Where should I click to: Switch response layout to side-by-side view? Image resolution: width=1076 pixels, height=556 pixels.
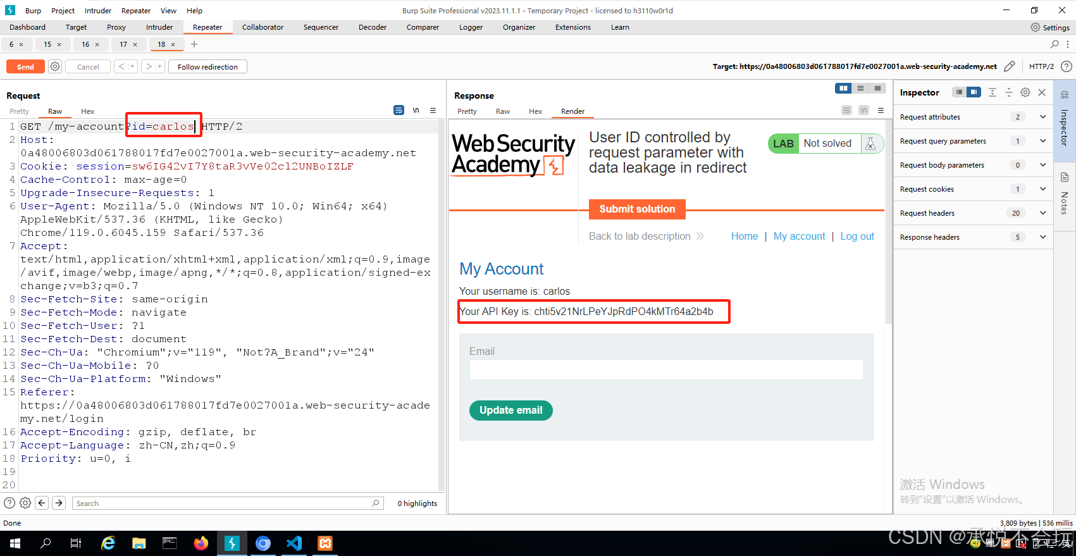[843, 89]
